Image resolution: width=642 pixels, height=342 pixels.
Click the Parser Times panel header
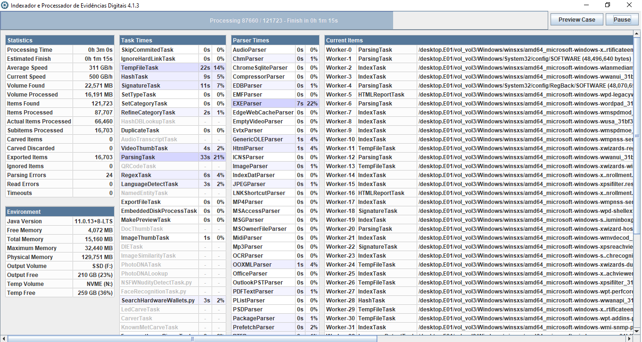(275, 40)
